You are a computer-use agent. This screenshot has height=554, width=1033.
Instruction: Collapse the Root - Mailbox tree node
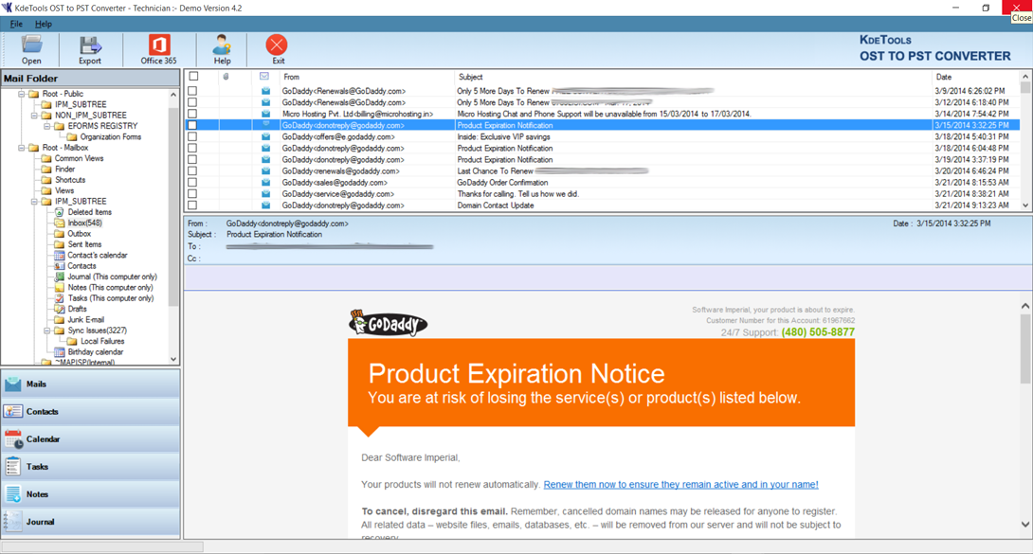point(22,148)
